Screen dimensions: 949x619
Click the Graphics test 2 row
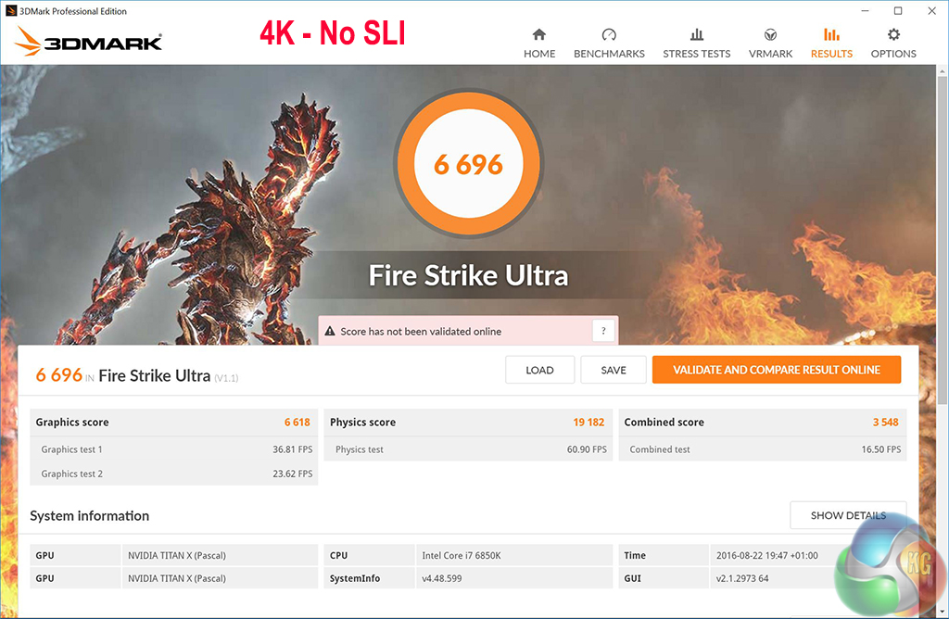point(174,474)
